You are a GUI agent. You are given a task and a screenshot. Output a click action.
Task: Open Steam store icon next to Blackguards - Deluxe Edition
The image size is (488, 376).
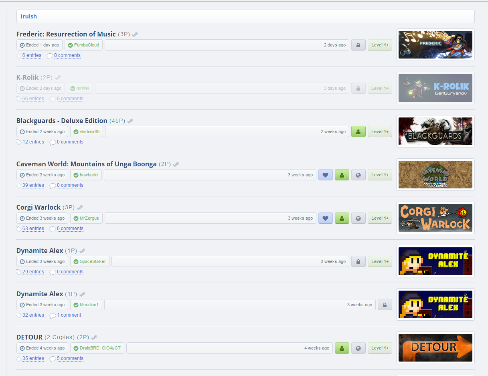(130, 121)
